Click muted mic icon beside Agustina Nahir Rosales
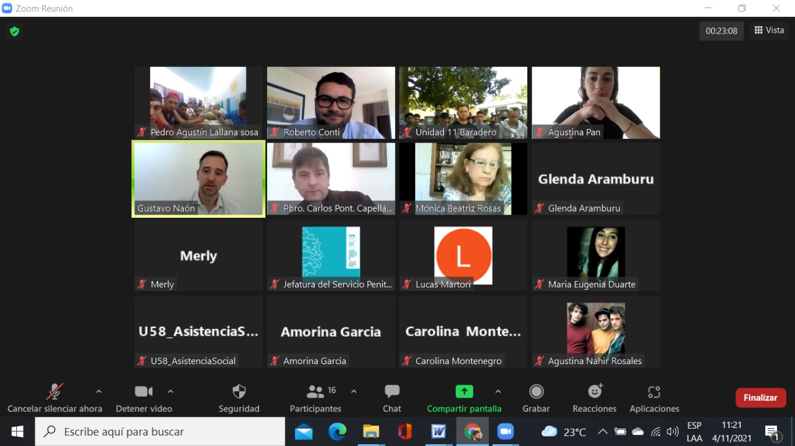 click(540, 360)
